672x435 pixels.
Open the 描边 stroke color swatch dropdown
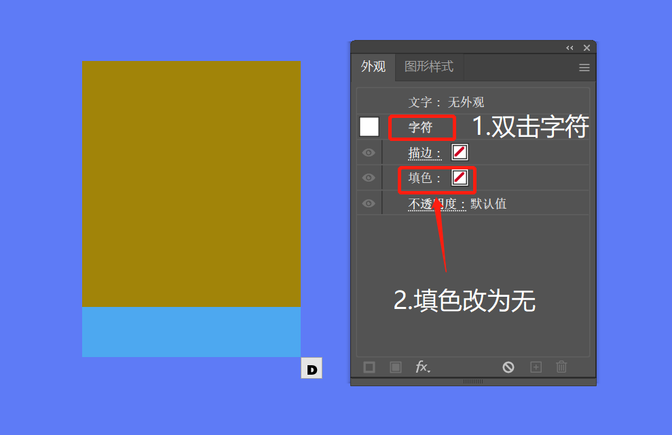[460, 152]
